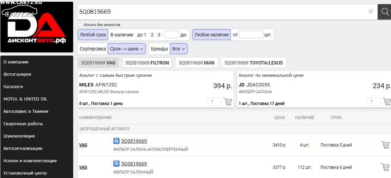Select the 'Любое наличие' stock filter
The width and height of the screenshot is (391, 178).
(x=212, y=35)
